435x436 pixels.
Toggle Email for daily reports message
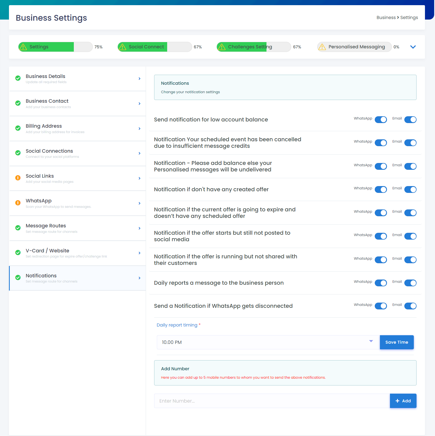(410, 283)
